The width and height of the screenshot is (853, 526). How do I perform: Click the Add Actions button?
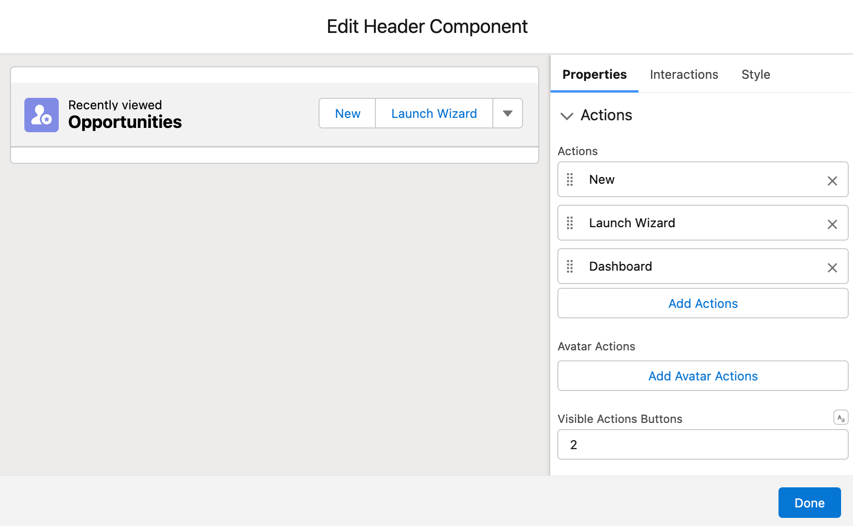(703, 304)
